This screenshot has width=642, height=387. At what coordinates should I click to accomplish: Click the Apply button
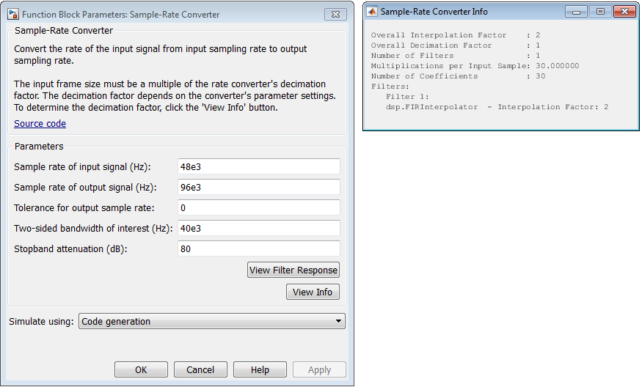coord(319,370)
